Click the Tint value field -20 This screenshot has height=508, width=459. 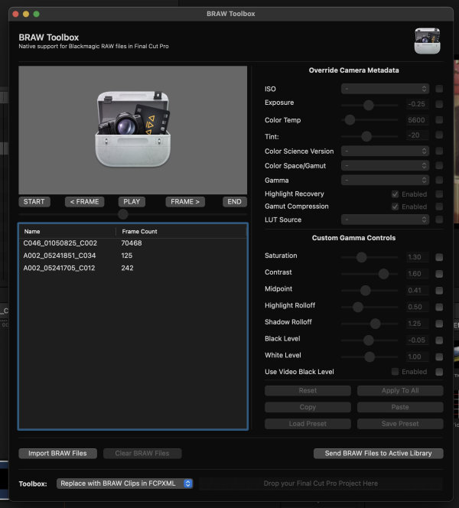(417, 135)
